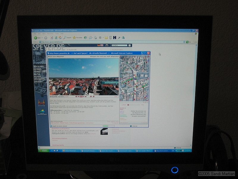Click the Back arrow in Internet Explorer
Image resolution: width=238 pixels, height=179 pixels.
point(35,38)
